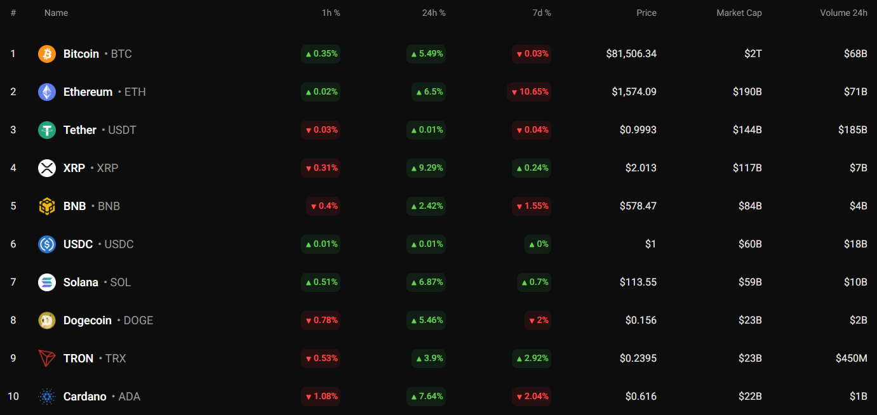
Task: Open the Cardano name link
Action: click(x=85, y=397)
